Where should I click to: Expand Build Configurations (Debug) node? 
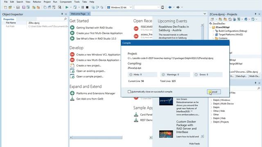point(213,31)
